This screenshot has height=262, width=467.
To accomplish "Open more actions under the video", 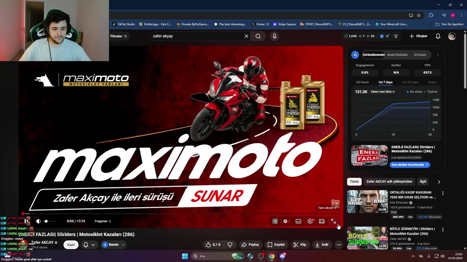I will [x=339, y=245].
